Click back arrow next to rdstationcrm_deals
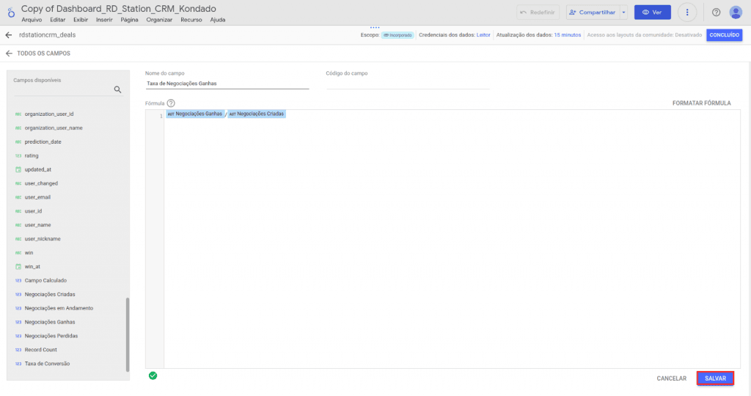Viewport: 751px width, 396px height. click(x=9, y=34)
